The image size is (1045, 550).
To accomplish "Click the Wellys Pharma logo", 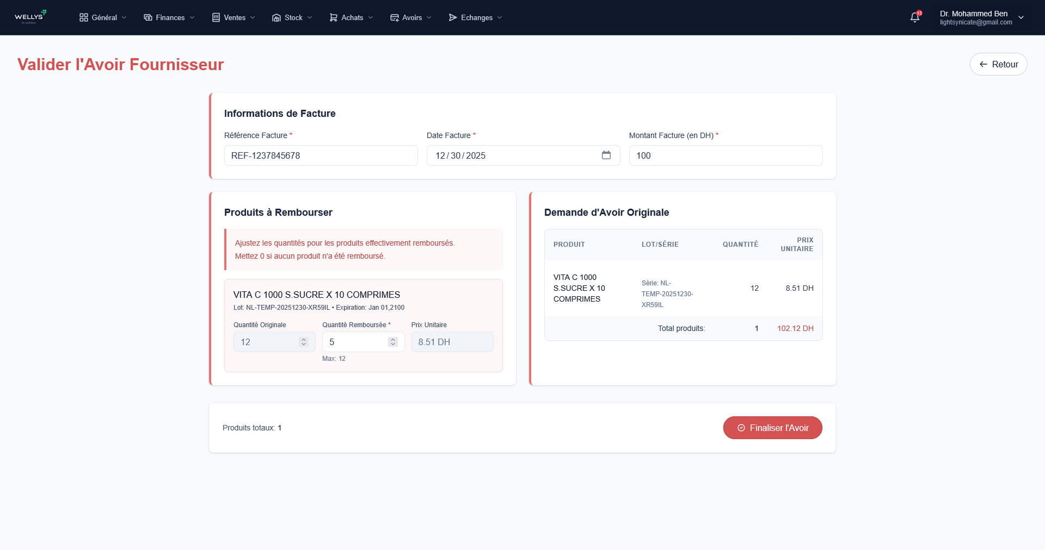I will (30, 17).
